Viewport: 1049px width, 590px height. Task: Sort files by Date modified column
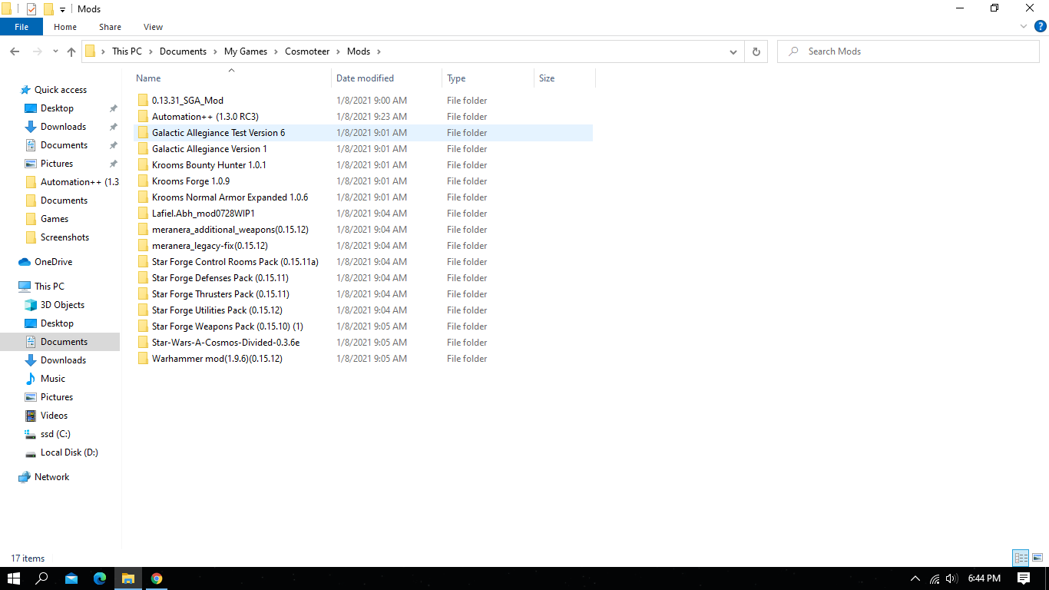[x=365, y=78]
